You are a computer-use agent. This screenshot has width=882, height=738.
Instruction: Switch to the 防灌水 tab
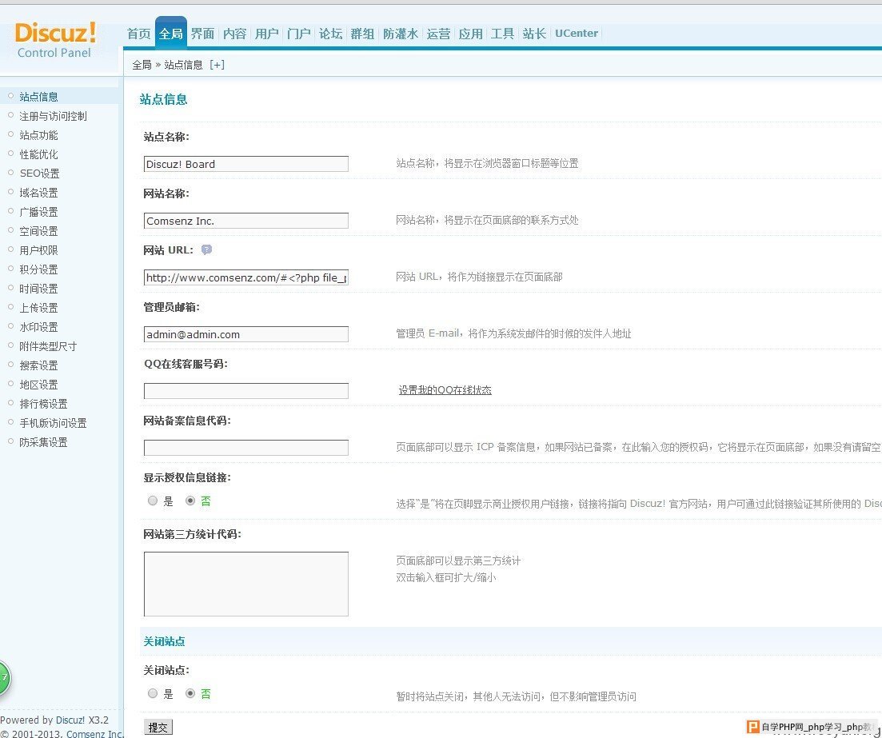pyautogui.click(x=401, y=34)
